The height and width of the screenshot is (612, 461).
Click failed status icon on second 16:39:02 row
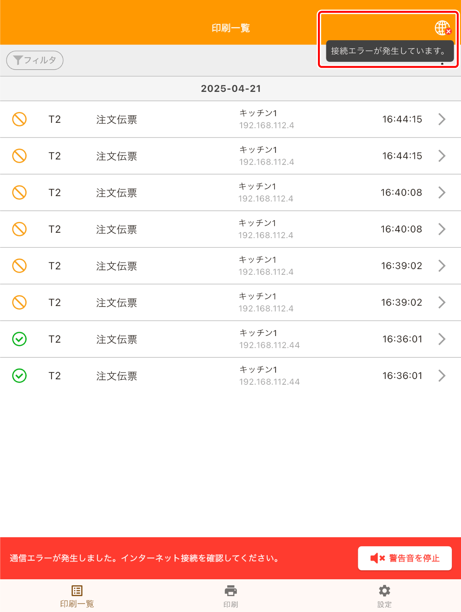coord(19,302)
